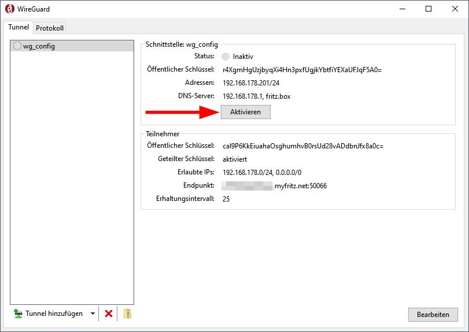Click the interface public key r4XgmHg…
The image size is (469, 332).
[x=302, y=70]
